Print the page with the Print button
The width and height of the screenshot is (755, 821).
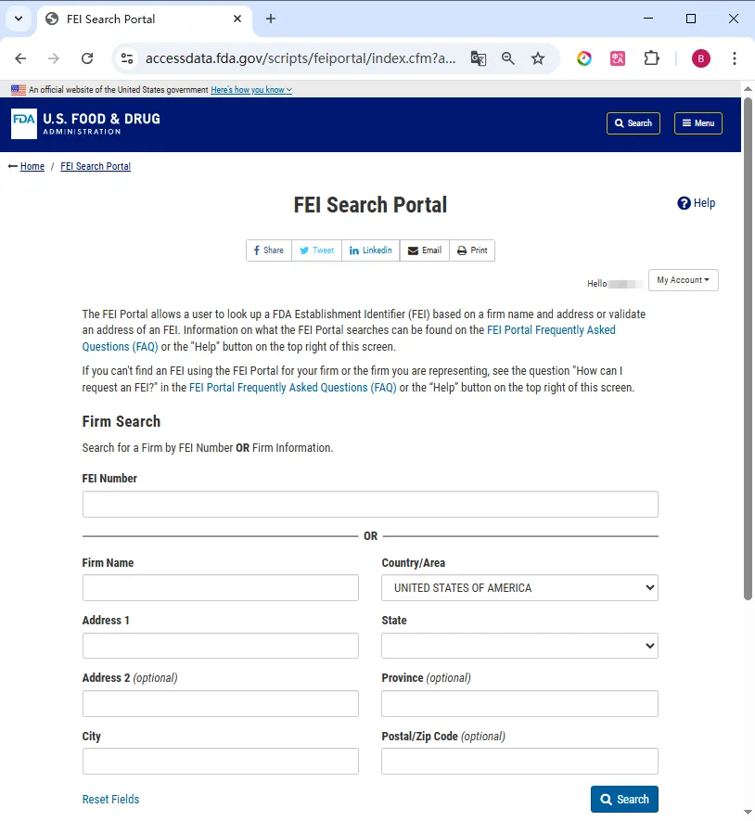click(472, 250)
